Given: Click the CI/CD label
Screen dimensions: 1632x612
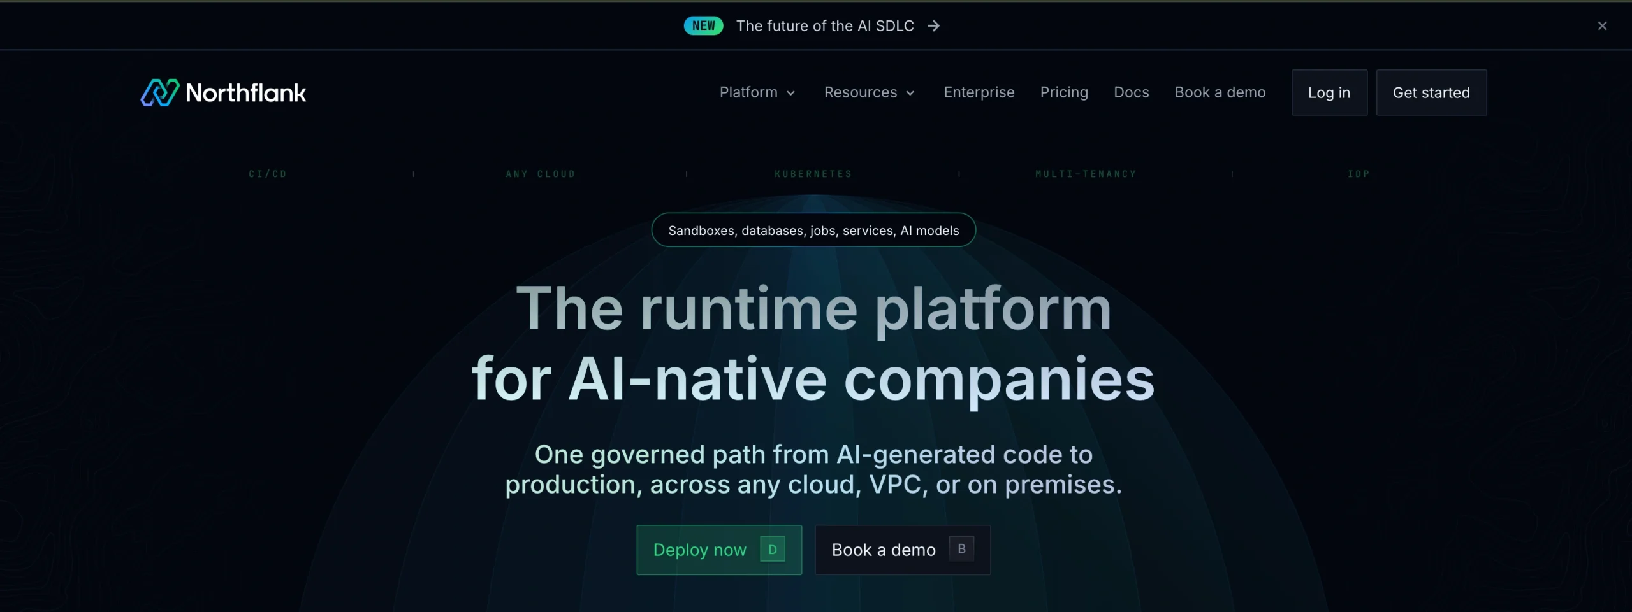Looking at the screenshot, I should (x=268, y=174).
